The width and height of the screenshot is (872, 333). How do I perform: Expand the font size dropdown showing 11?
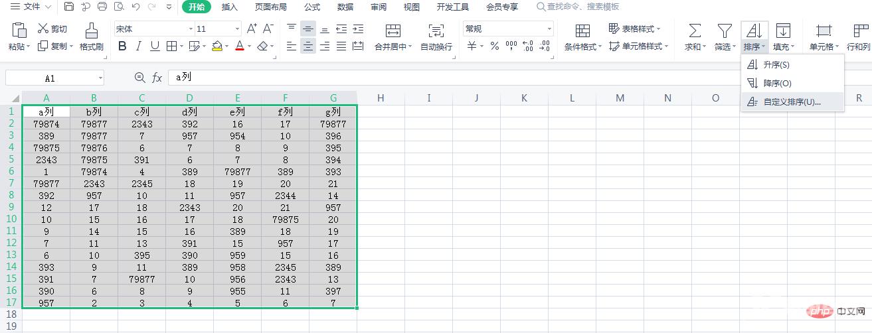coord(237,29)
